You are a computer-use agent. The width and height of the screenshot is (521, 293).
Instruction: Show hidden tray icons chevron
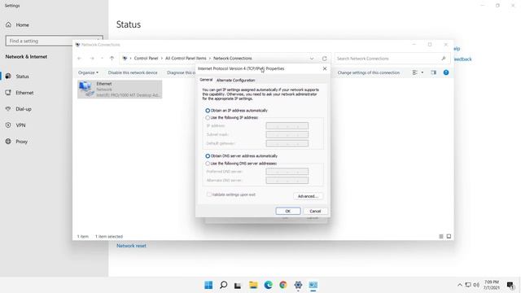[460, 285]
